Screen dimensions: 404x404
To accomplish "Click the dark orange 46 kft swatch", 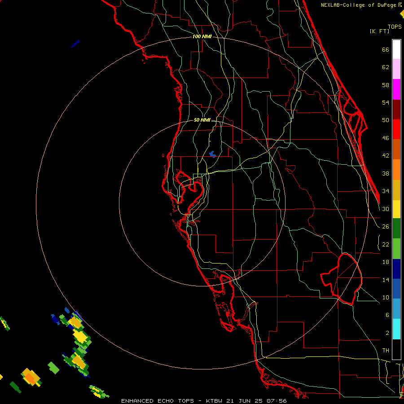I will coord(396,149).
